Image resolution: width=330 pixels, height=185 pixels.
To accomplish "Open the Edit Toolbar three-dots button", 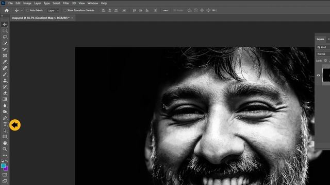I will [x=5, y=155].
